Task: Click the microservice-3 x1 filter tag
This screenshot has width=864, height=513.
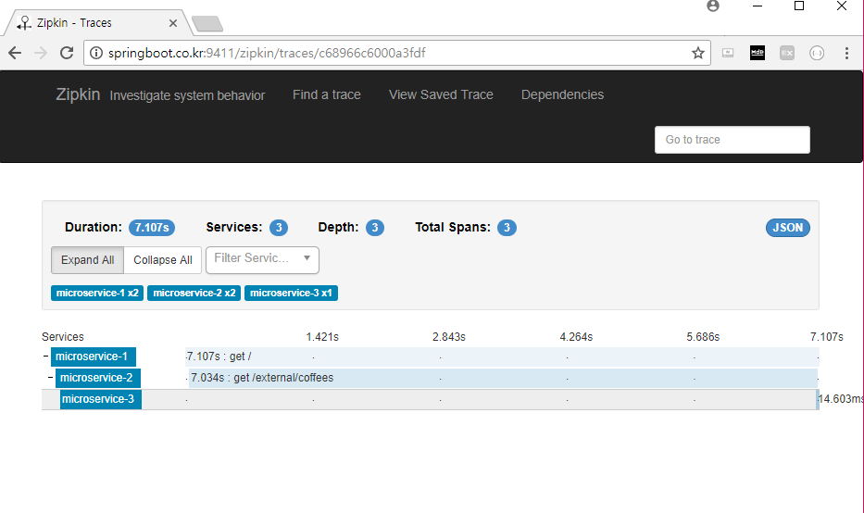Action: tap(291, 294)
